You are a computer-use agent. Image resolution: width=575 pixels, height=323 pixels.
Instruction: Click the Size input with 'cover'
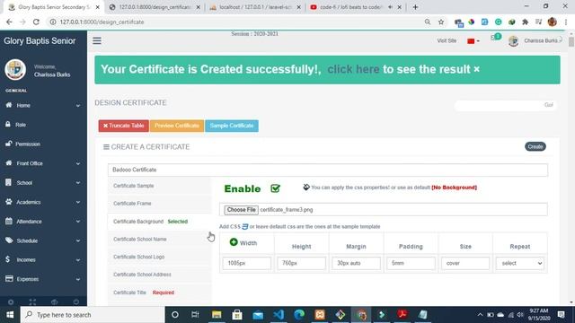[x=465, y=263]
